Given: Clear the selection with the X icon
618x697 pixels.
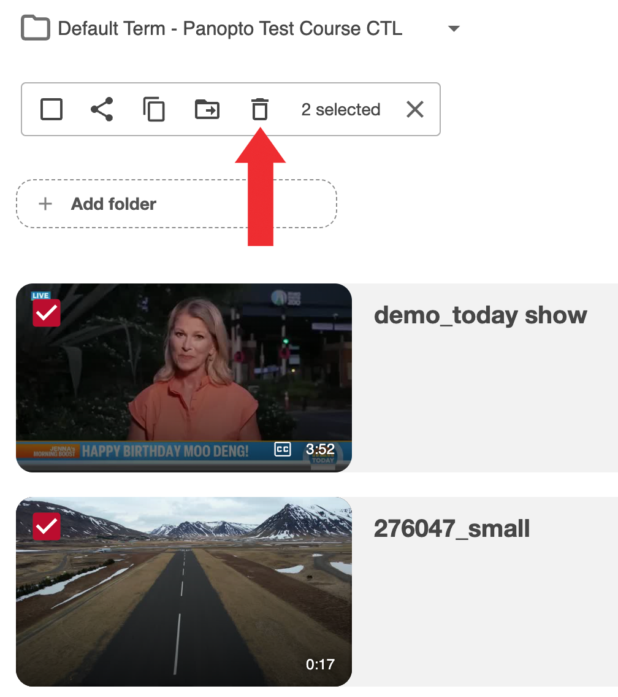Looking at the screenshot, I should click(x=415, y=109).
